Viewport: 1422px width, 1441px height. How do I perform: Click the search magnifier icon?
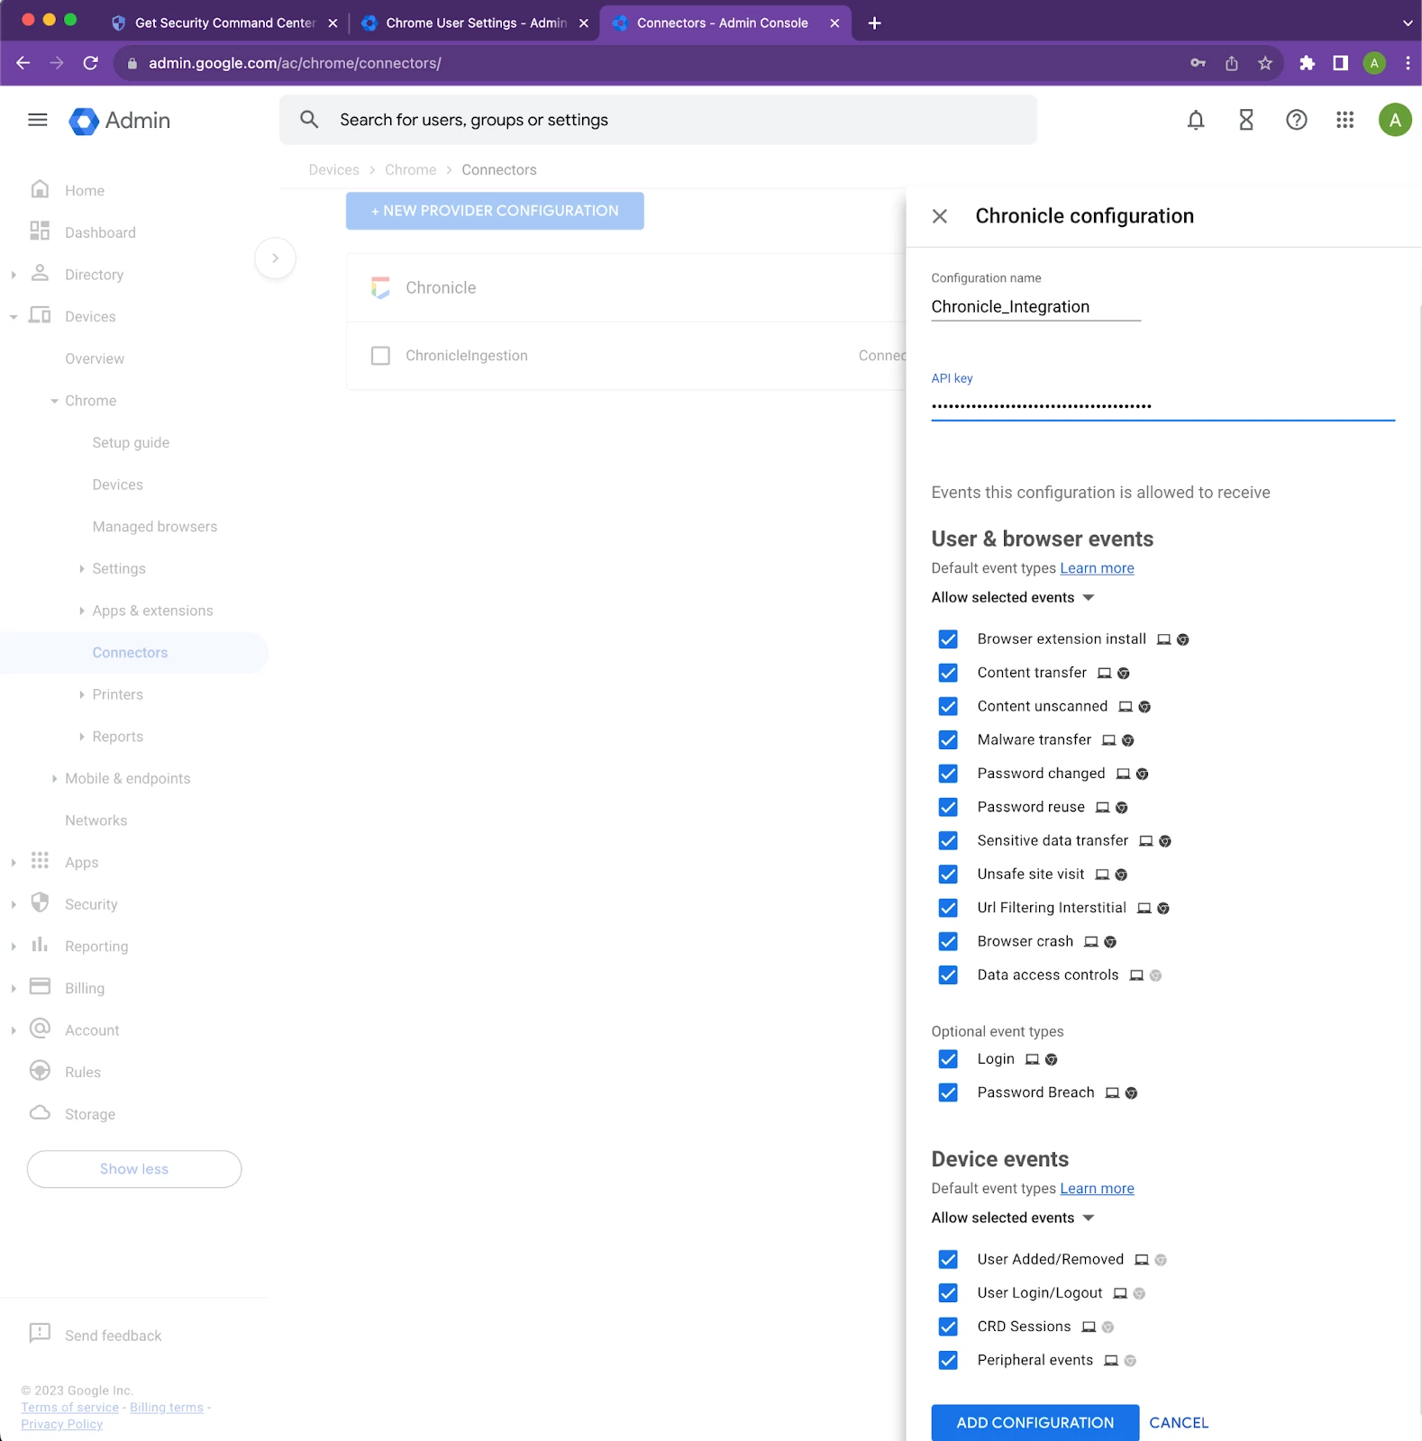(x=309, y=120)
